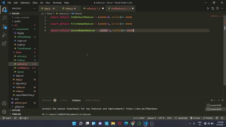Open terminal launch profile dropdown arrow
This screenshot has width=226, height=127.
coord(215,100)
